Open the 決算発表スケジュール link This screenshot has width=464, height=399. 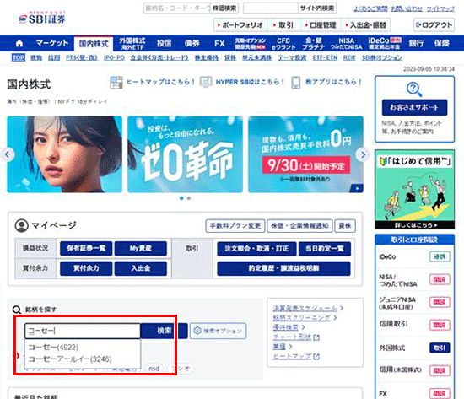click(305, 308)
